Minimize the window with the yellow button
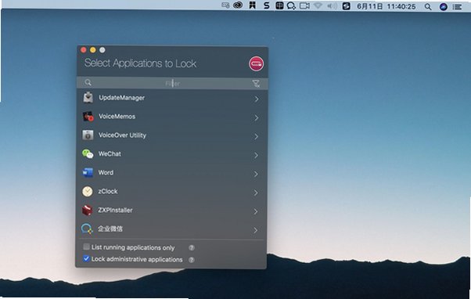Image resolution: width=471 pixels, height=299 pixels. click(93, 50)
